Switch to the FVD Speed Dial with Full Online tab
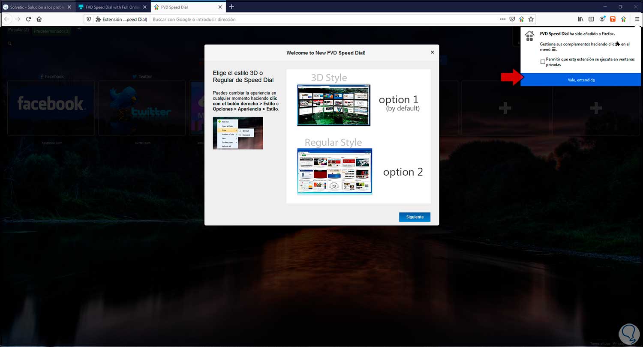 click(x=113, y=7)
